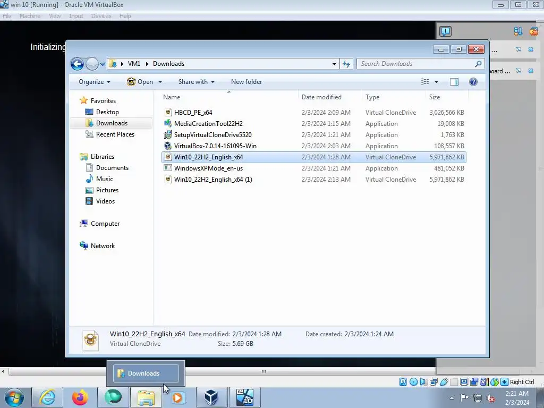Click the Action Center flag in system tray
This screenshot has width=544, height=408.
[464, 398]
